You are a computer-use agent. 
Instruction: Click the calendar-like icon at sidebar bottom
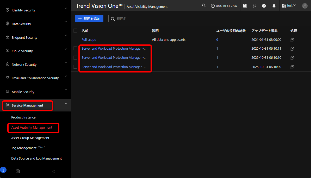pos(18,171)
